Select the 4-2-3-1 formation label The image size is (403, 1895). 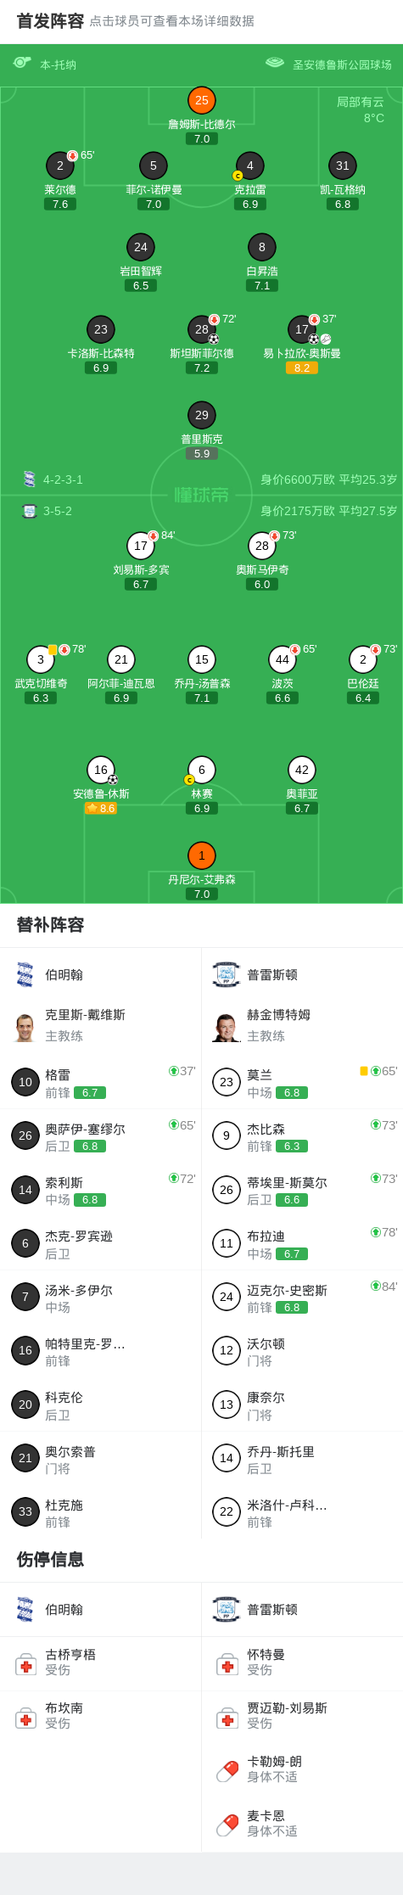pyautogui.click(x=63, y=479)
